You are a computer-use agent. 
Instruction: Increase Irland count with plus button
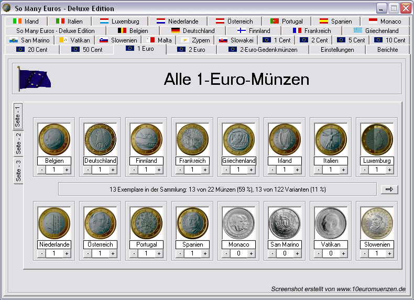click(x=297, y=170)
